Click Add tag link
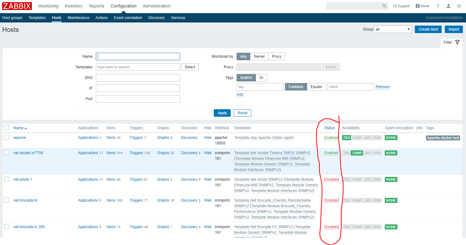This screenshot has height=245, width=466. pos(240,95)
